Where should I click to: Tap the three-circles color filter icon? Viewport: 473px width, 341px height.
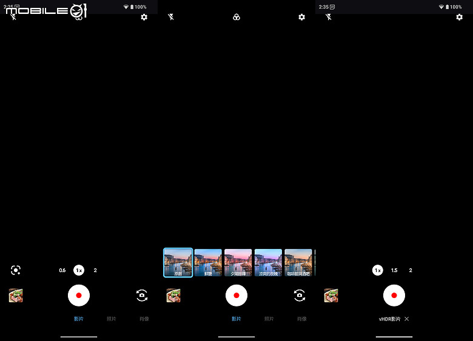point(236,17)
